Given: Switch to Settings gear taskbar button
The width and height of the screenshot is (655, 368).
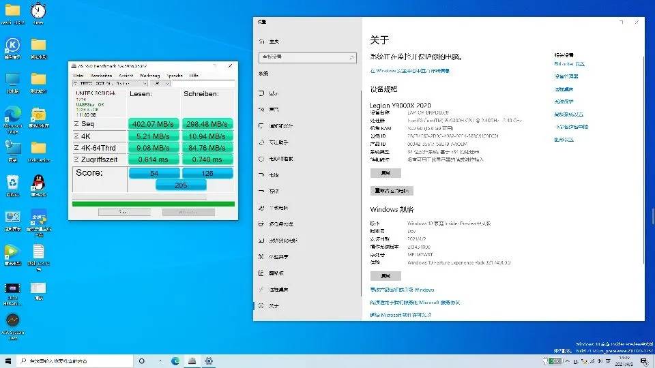Looking at the screenshot, I should 209,361.
